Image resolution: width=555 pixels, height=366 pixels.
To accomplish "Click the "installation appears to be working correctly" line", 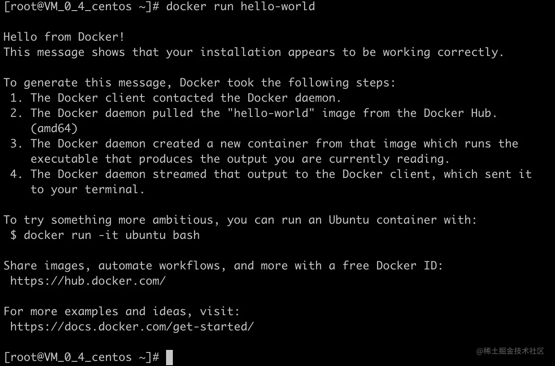I will (x=253, y=52).
